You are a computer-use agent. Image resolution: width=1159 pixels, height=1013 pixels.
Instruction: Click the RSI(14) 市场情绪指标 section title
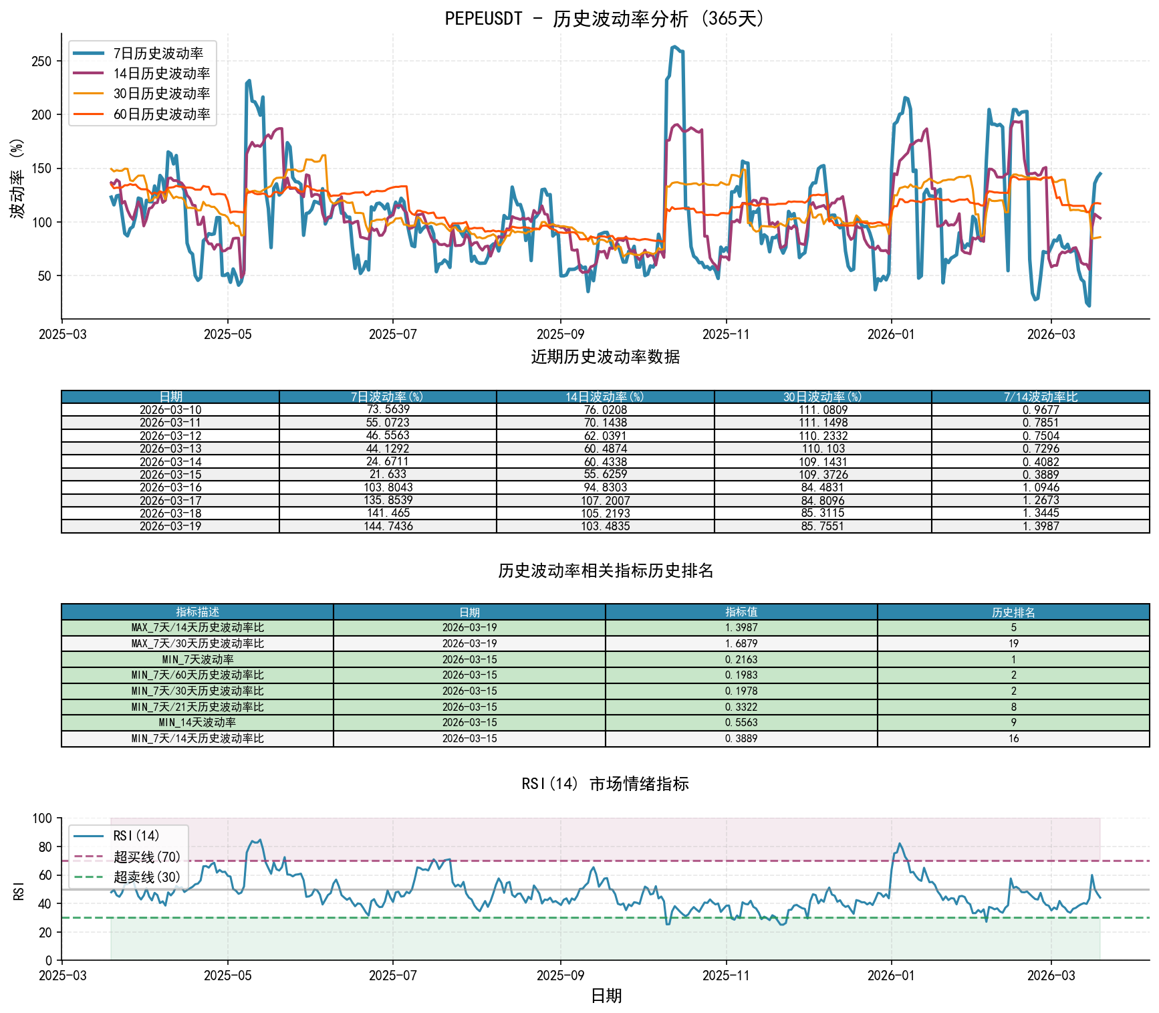click(x=605, y=784)
